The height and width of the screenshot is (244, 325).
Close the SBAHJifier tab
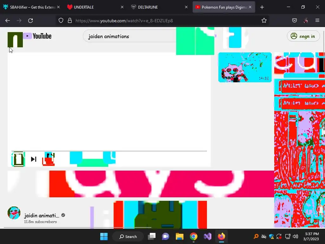(58, 7)
